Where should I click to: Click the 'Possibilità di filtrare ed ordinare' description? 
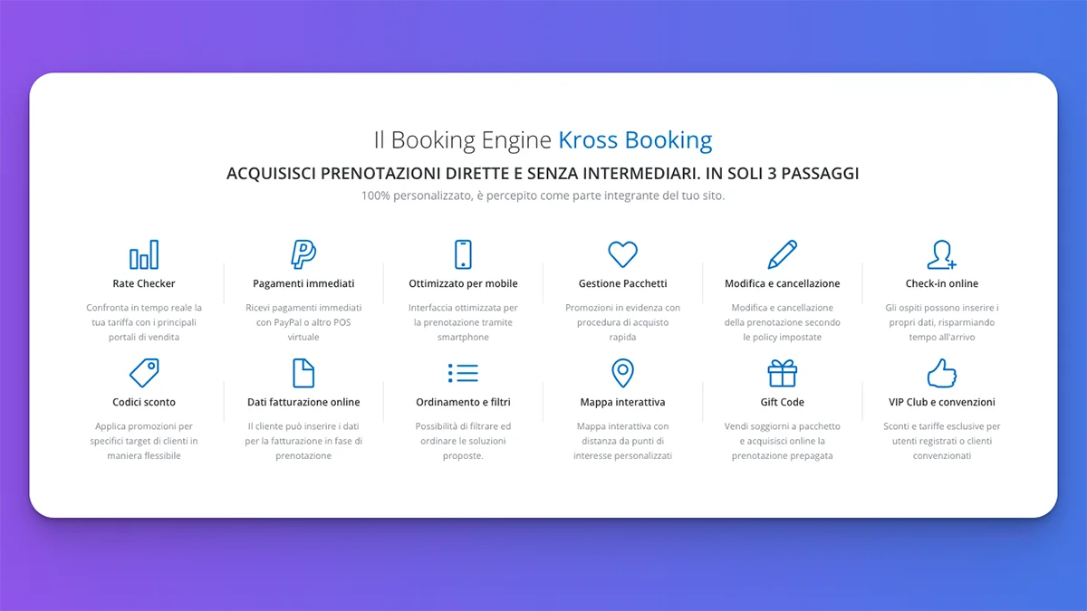tap(463, 441)
